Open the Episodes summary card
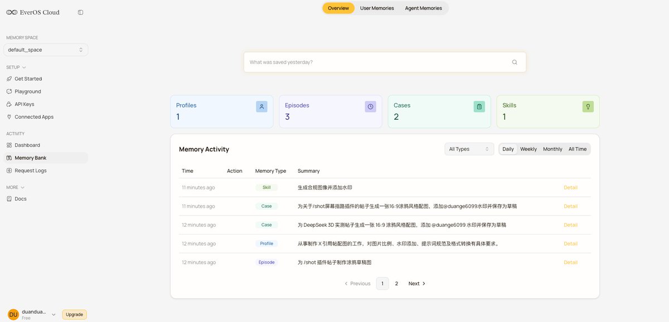The width and height of the screenshot is (669, 322). coord(331,111)
